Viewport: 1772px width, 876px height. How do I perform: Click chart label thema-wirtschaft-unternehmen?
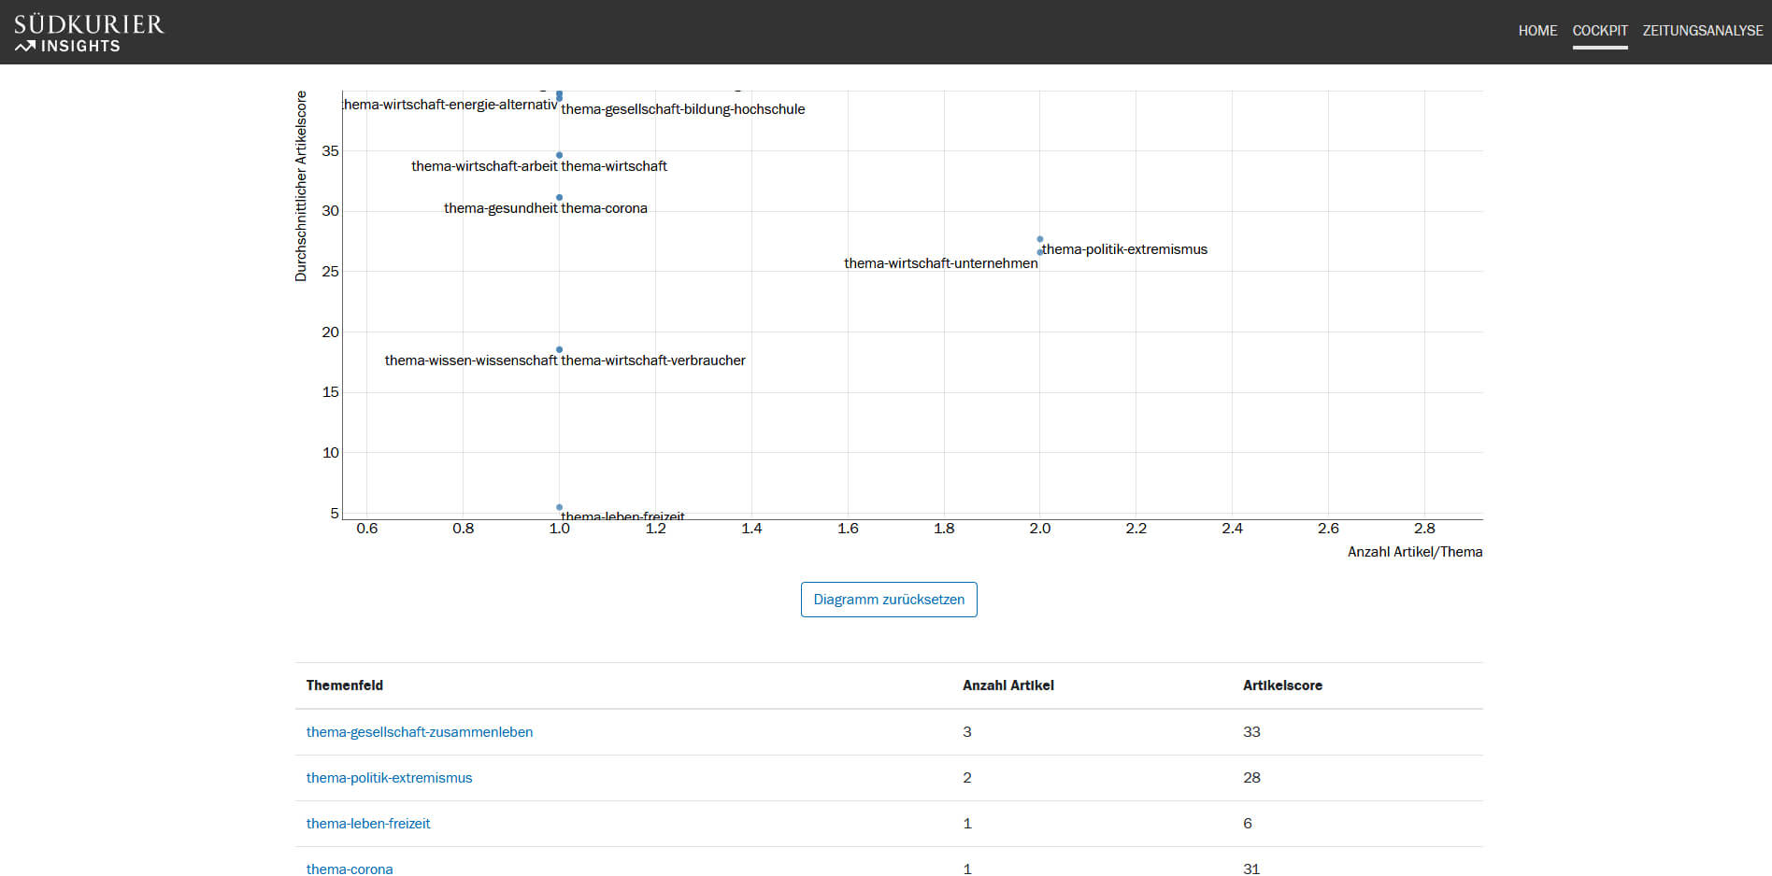[941, 263]
